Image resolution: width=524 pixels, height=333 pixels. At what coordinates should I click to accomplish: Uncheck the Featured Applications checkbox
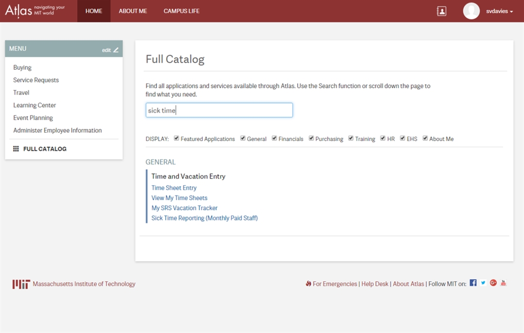point(177,138)
